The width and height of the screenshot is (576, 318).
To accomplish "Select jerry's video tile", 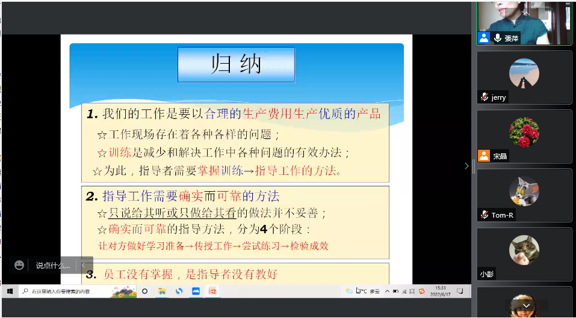I will coord(524,77).
